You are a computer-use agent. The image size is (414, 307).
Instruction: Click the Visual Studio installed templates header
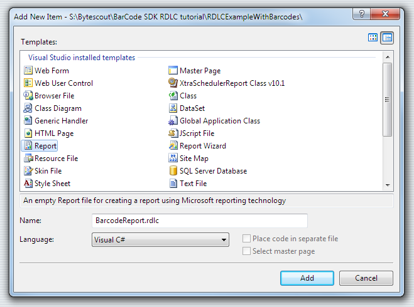click(x=82, y=58)
